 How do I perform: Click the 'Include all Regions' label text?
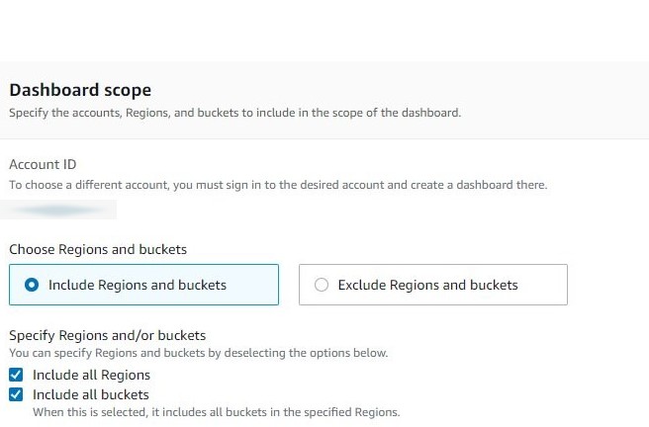91,375
